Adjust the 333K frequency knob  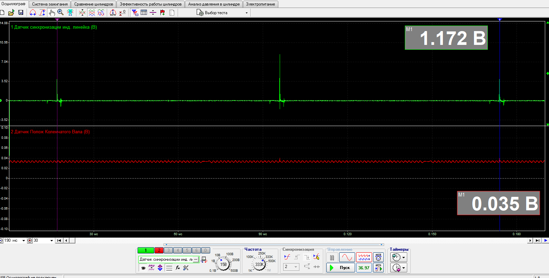point(259,265)
